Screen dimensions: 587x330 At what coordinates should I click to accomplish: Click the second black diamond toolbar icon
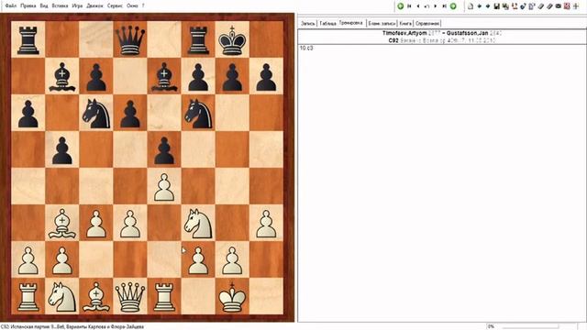coord(488,6)
